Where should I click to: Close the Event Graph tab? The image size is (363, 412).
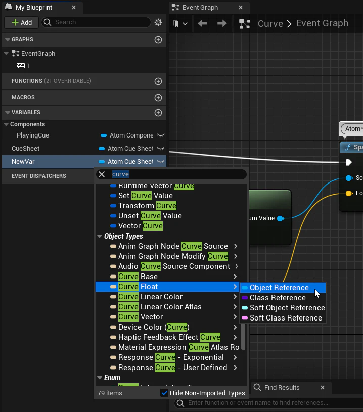241,8
